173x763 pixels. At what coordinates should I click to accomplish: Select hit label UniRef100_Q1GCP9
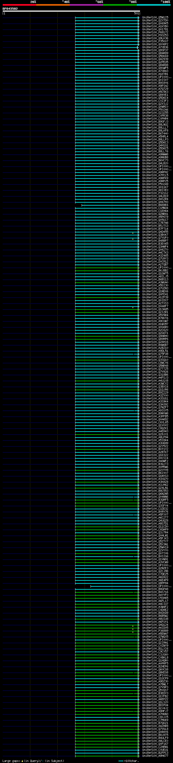[155, 678]
